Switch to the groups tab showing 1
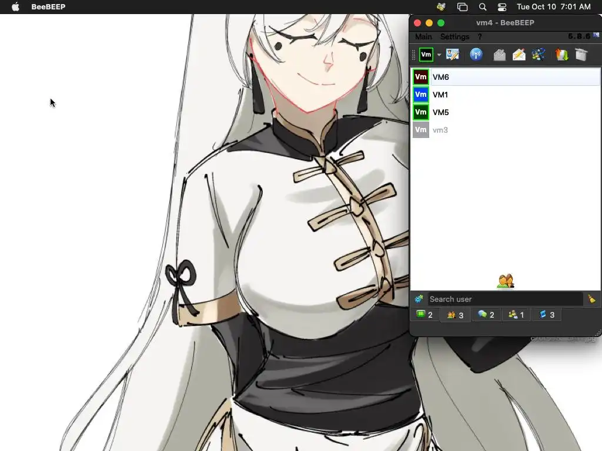Screen dimensions: 602x451 516,315
